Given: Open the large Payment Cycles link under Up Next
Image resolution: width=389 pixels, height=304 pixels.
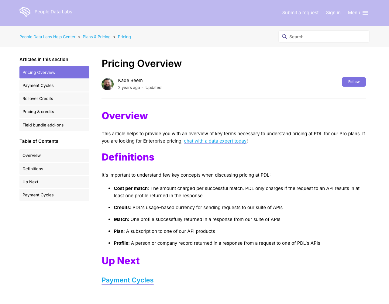Looking at the screenshot, I should 128,280.
